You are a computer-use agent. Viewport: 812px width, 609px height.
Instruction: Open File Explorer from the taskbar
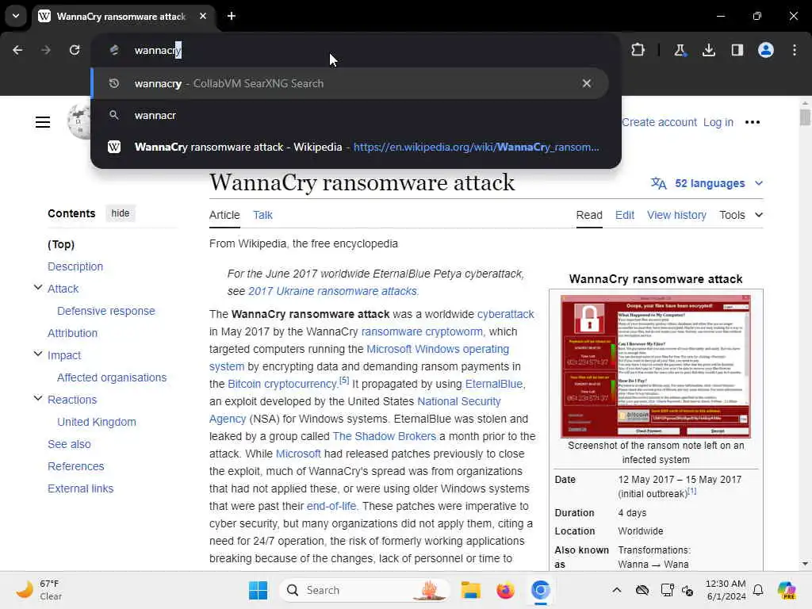pos(471,590)
